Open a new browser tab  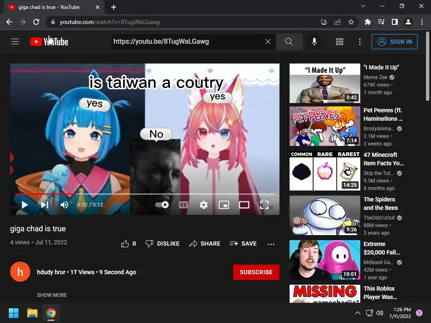pyautogui.click(x=114, y=7)
